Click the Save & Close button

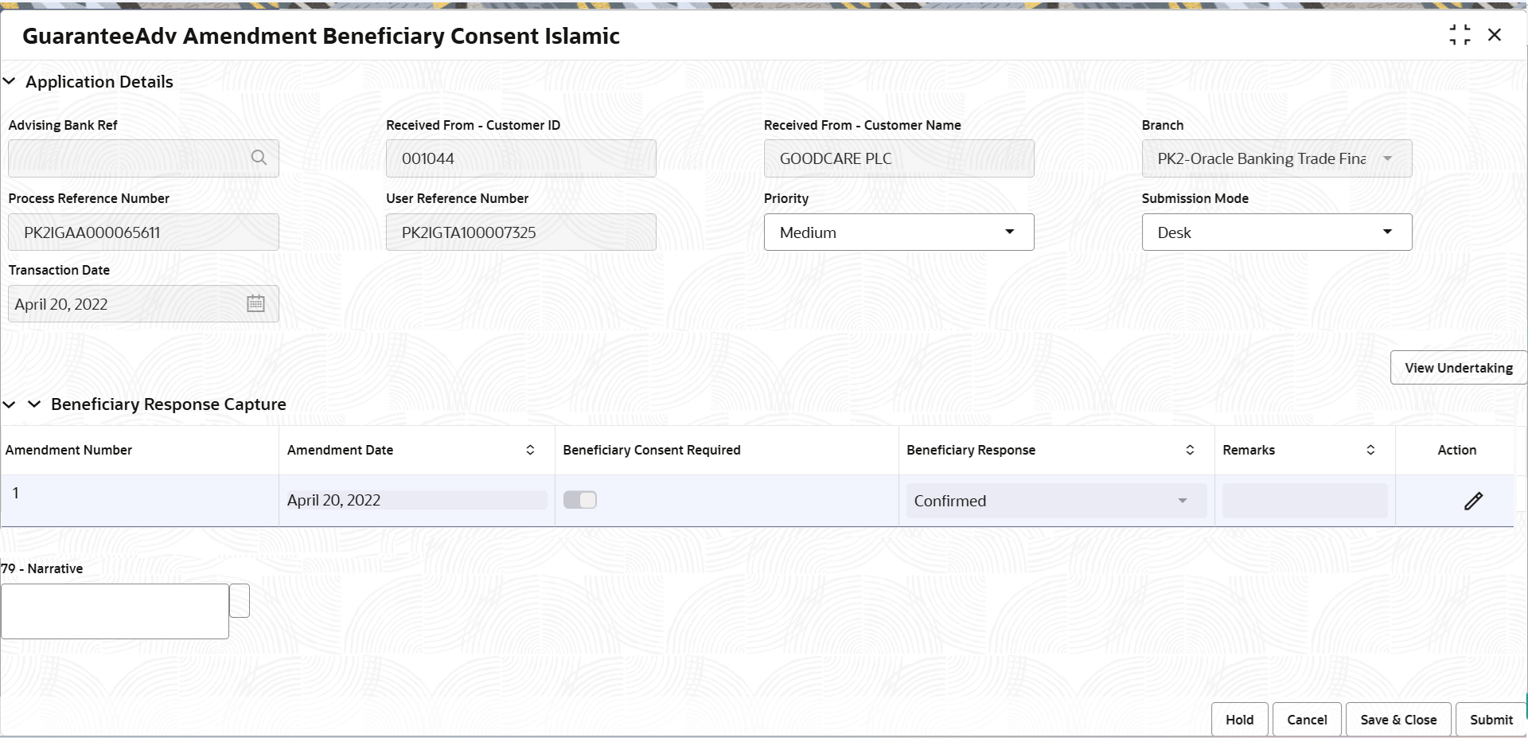pyautogui.click(x=1398, y=720)
